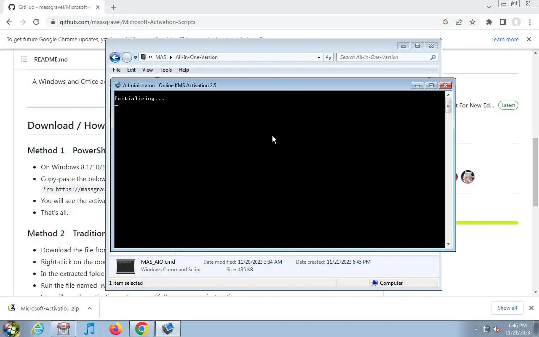Click the music note taskbar icon
Screen dimensions: 539x337
tap(89, 329)
